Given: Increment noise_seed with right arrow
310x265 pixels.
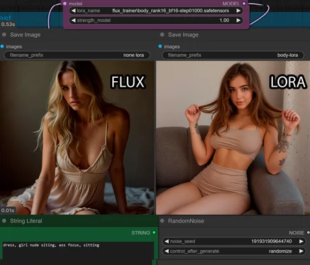Looking at the screenshot, I should [301, 242].
